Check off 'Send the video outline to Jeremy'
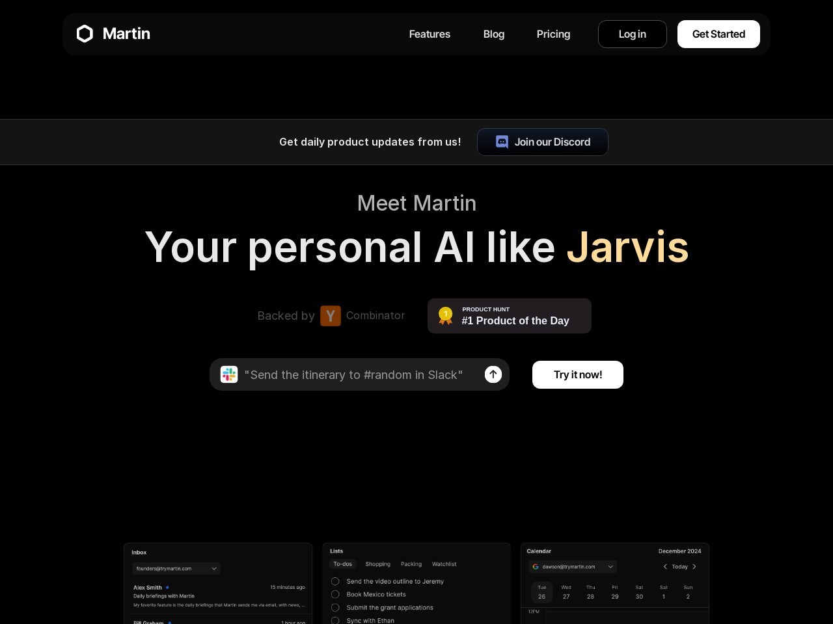Image resolution: width=833 pixels, height=624 pixels. tap(335, 581)
